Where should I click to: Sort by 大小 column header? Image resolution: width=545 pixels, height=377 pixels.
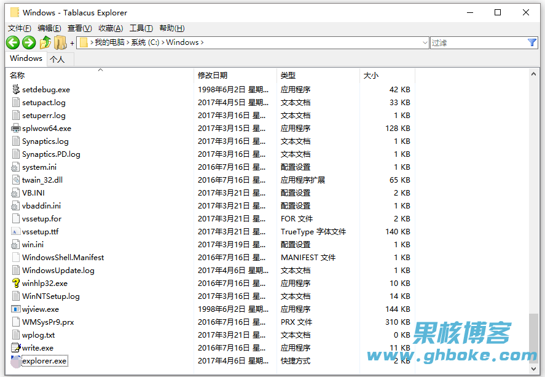(387, 75)
